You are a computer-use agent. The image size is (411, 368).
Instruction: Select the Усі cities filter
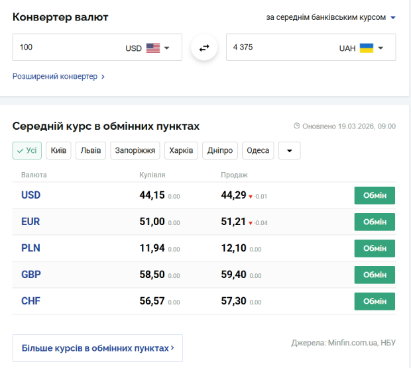coord(27,151)
